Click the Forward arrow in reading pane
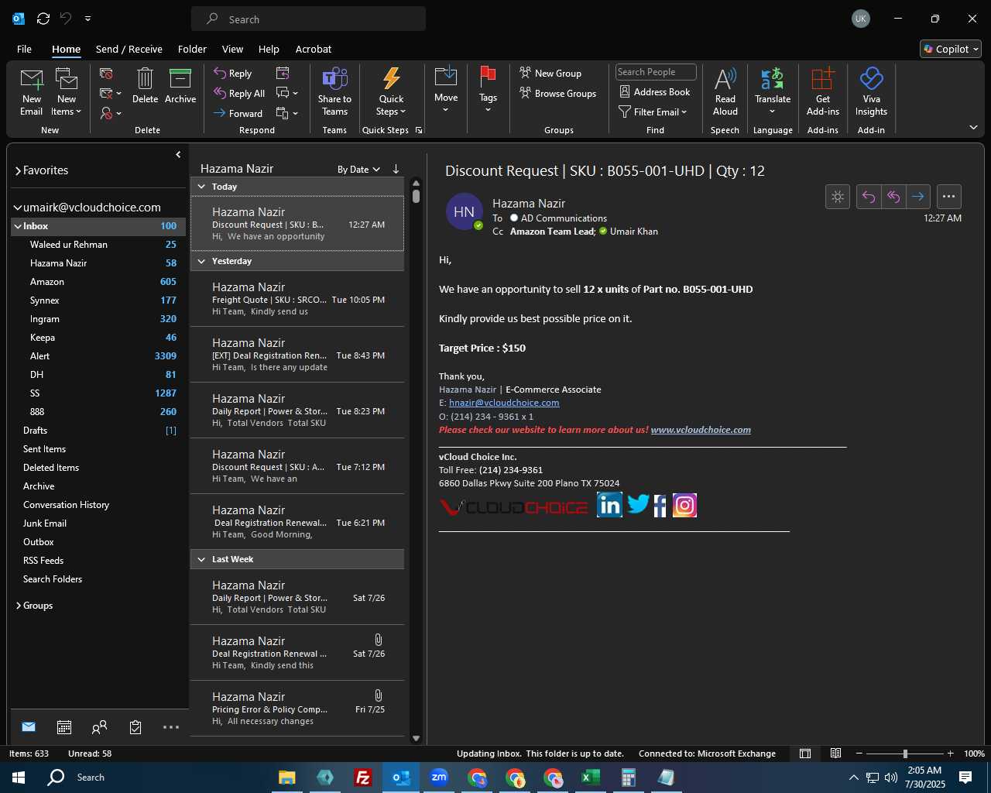The width and height of the screenshot is (991, 793). click(x=918, y=197)
